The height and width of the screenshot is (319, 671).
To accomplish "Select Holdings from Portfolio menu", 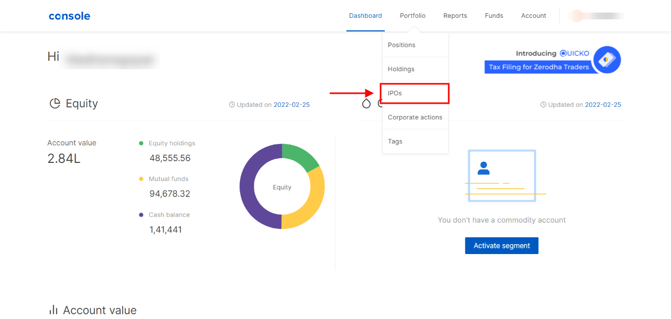I will pos(401,69).
